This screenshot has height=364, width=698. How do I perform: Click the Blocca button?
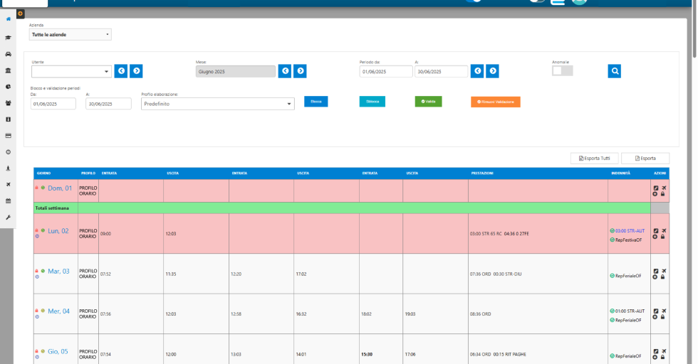click(x=316, y=102)
